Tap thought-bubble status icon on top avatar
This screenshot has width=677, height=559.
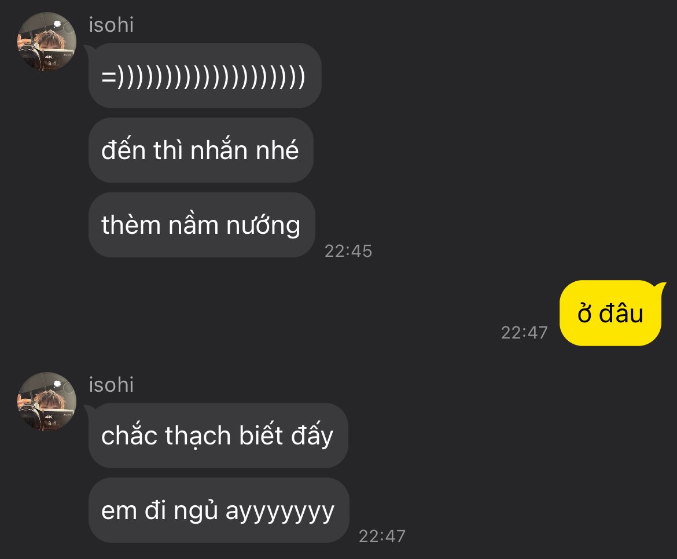[57, 24]
